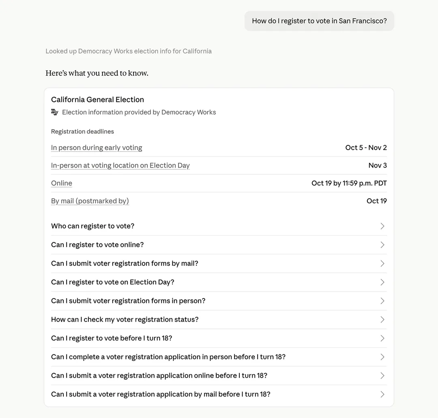Open chevron beside 'submit voter registration forms by mail'
This screenshot has height=418, width=438.
pos(382,263)
